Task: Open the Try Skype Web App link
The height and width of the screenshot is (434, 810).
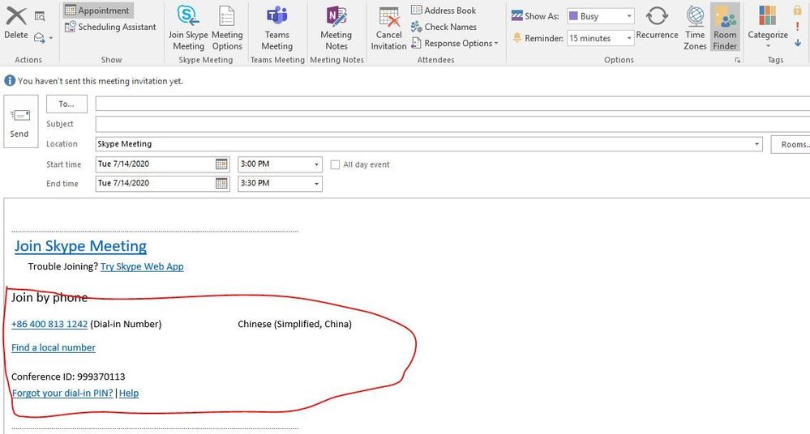Action: [x=142, y=266]
